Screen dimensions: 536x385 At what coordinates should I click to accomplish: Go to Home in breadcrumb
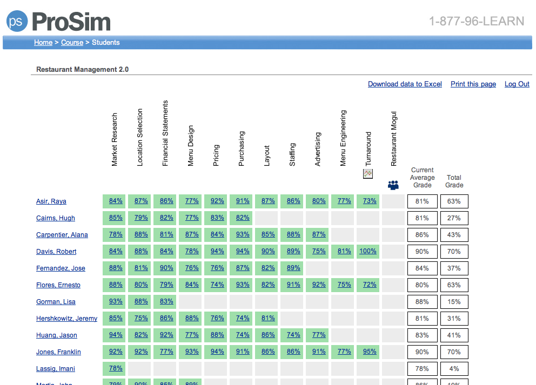tap(43, 42)
